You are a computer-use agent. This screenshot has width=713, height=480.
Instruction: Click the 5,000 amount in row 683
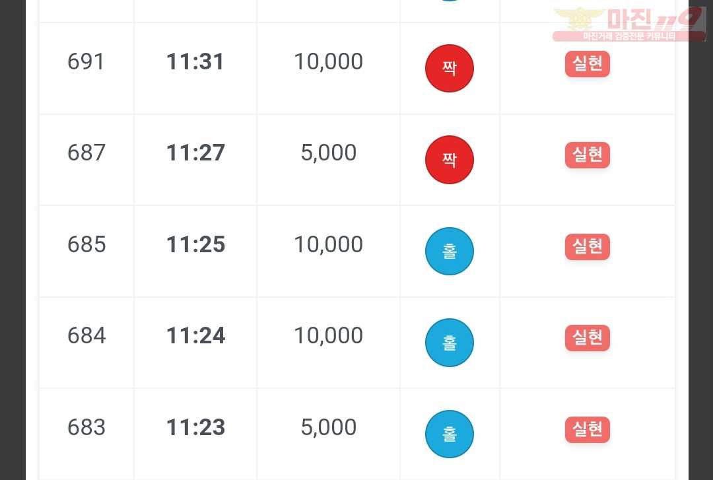coord(328,428)
